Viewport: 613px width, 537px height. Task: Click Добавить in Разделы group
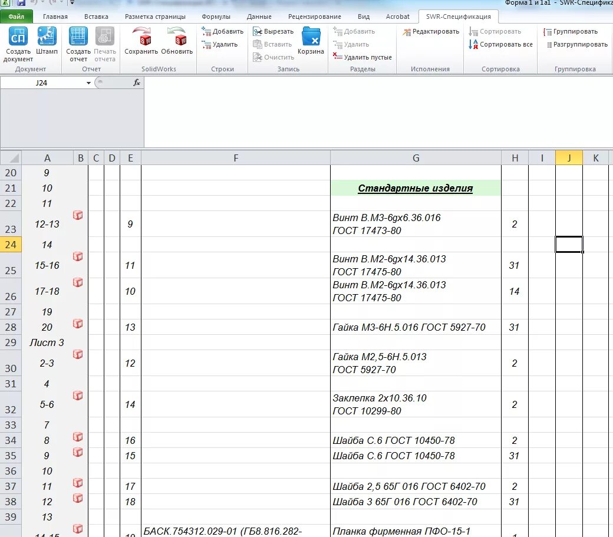tap(354, 31)
